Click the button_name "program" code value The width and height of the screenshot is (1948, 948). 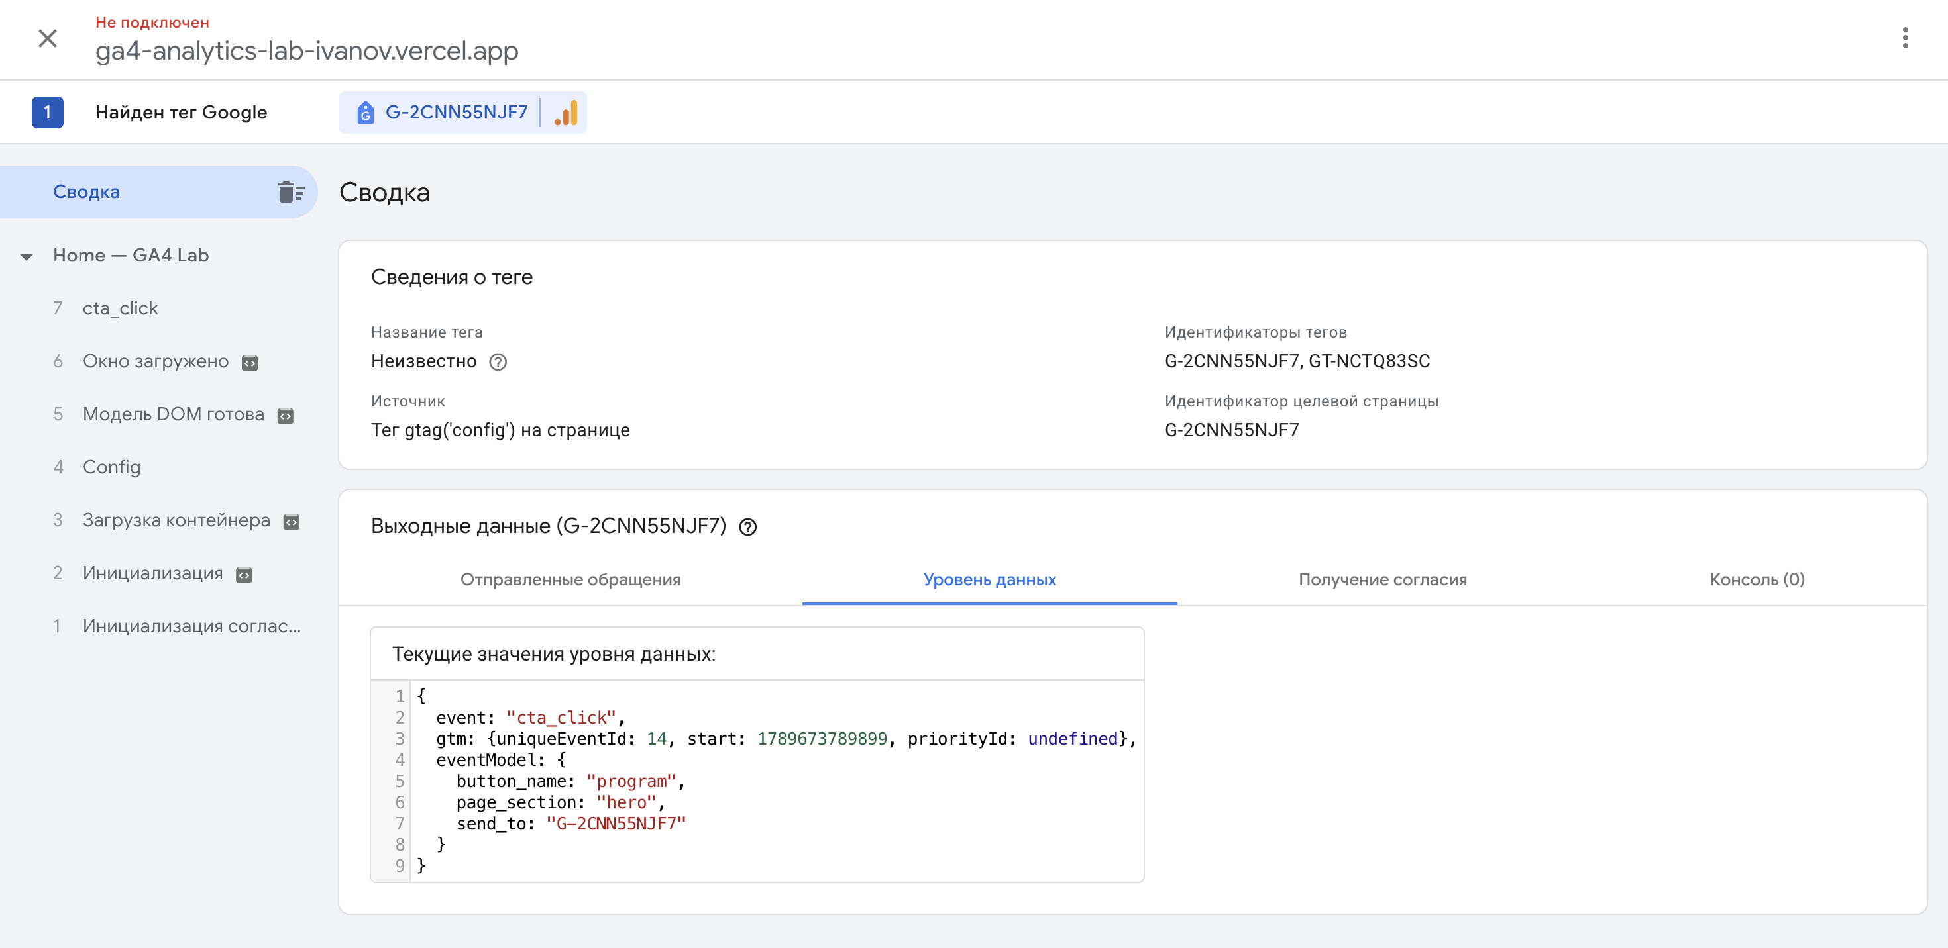click(x=631, y=781)
